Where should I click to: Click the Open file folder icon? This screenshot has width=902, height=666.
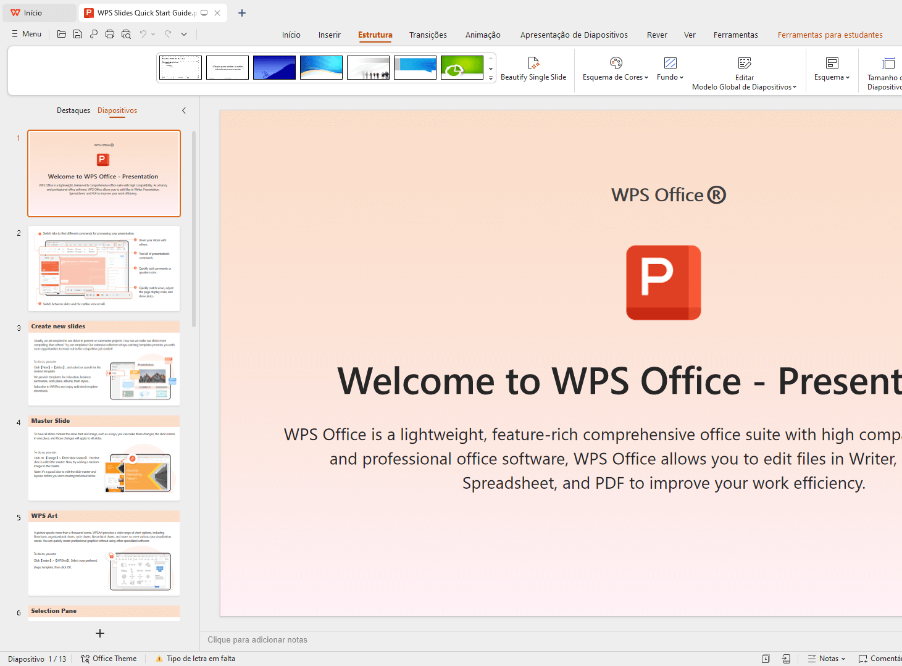(x=62, y=34)
